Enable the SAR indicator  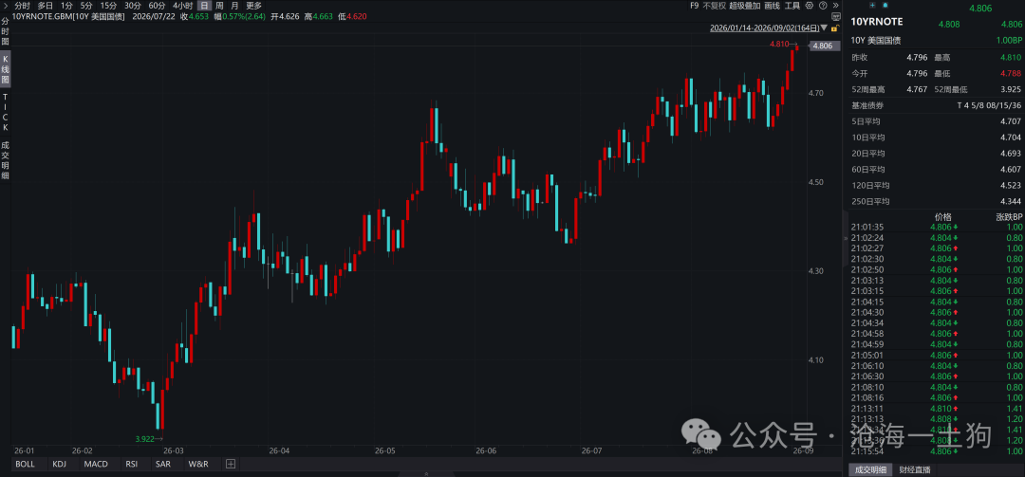162,464
